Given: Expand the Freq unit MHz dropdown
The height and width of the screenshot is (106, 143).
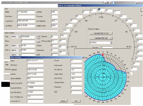Looking at the screenshot, I should (19, 37).
